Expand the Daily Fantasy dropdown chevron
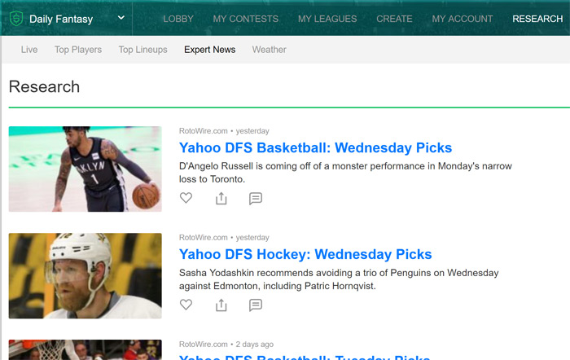The width and height of the screenshot is (570, 360). click(x=121, y=17)
